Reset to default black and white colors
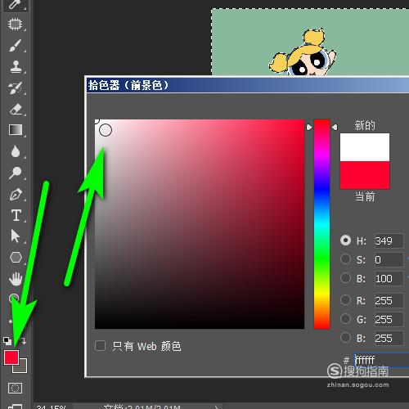This screenshot has height=409, width=409. pyautogui.click(x=7, y=341)
